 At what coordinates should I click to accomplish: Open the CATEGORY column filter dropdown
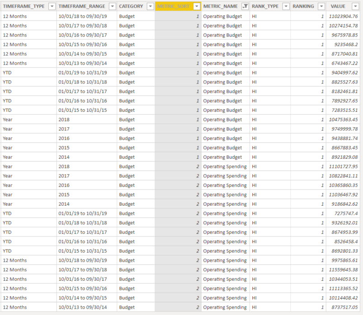[151, 6]
